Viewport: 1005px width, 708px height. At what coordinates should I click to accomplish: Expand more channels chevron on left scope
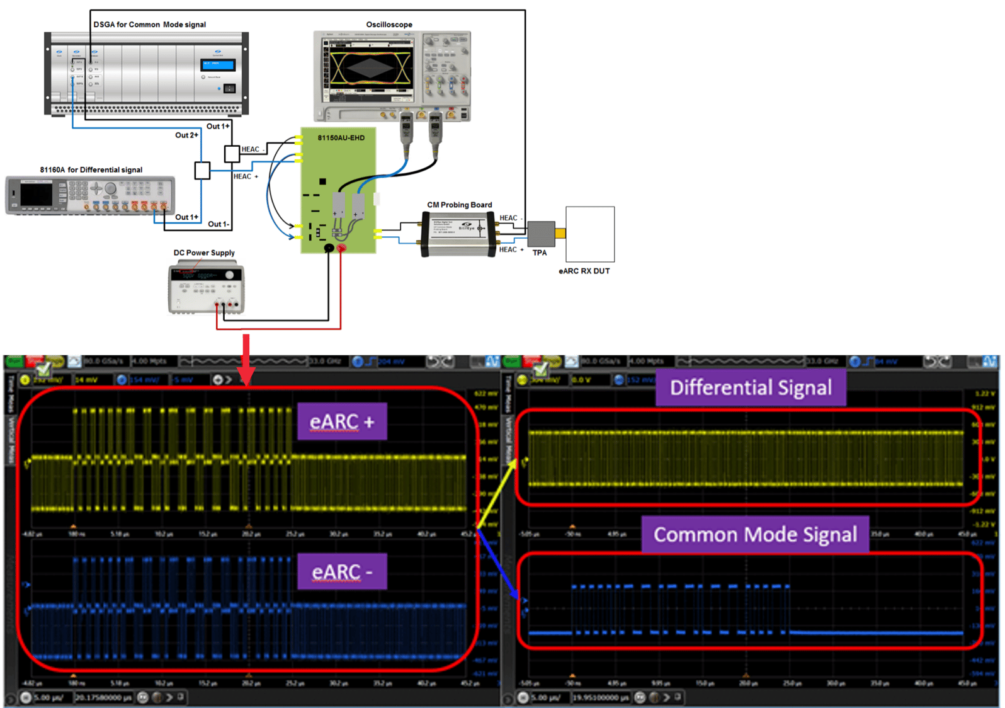coord(229,380)
